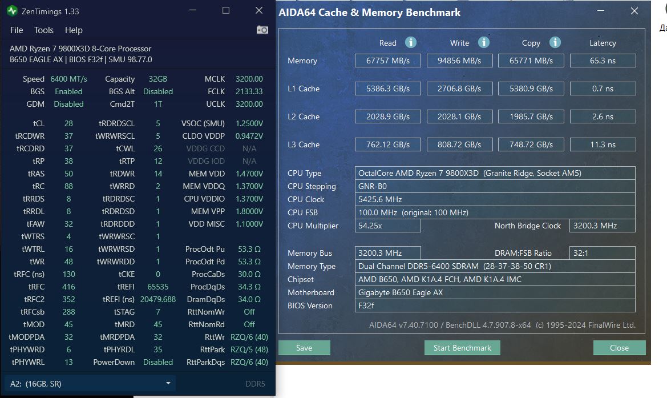667x398 pixels.
Task: Click the L3 Cache write value 808.72 GB/s
Action: point(459,144)
